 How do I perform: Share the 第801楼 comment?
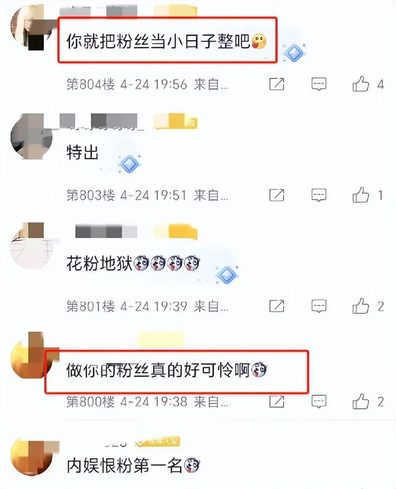(277, 306)
